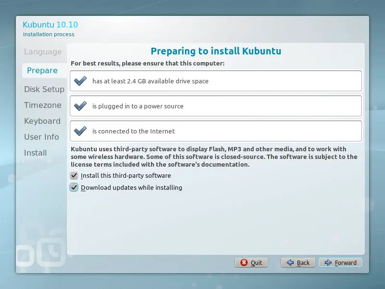Click the checkmark icon beside drive space requirement
The image size is (385, 289).
point(80,81)
